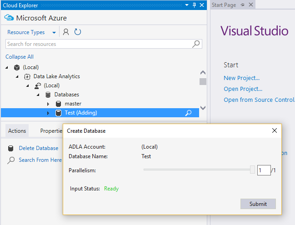This screenshot has width=295, height=225.
Task: Select the Databases tree row
Action: pyautogui.click(x=100, y=95)
